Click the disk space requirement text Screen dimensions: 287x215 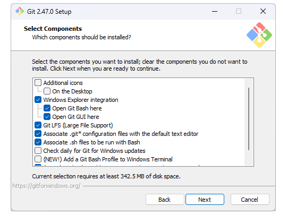point(106,176)
